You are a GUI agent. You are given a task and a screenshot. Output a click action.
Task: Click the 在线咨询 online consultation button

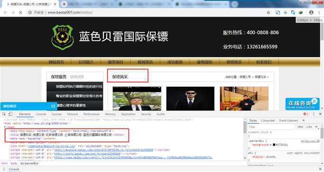pos(302,104)
